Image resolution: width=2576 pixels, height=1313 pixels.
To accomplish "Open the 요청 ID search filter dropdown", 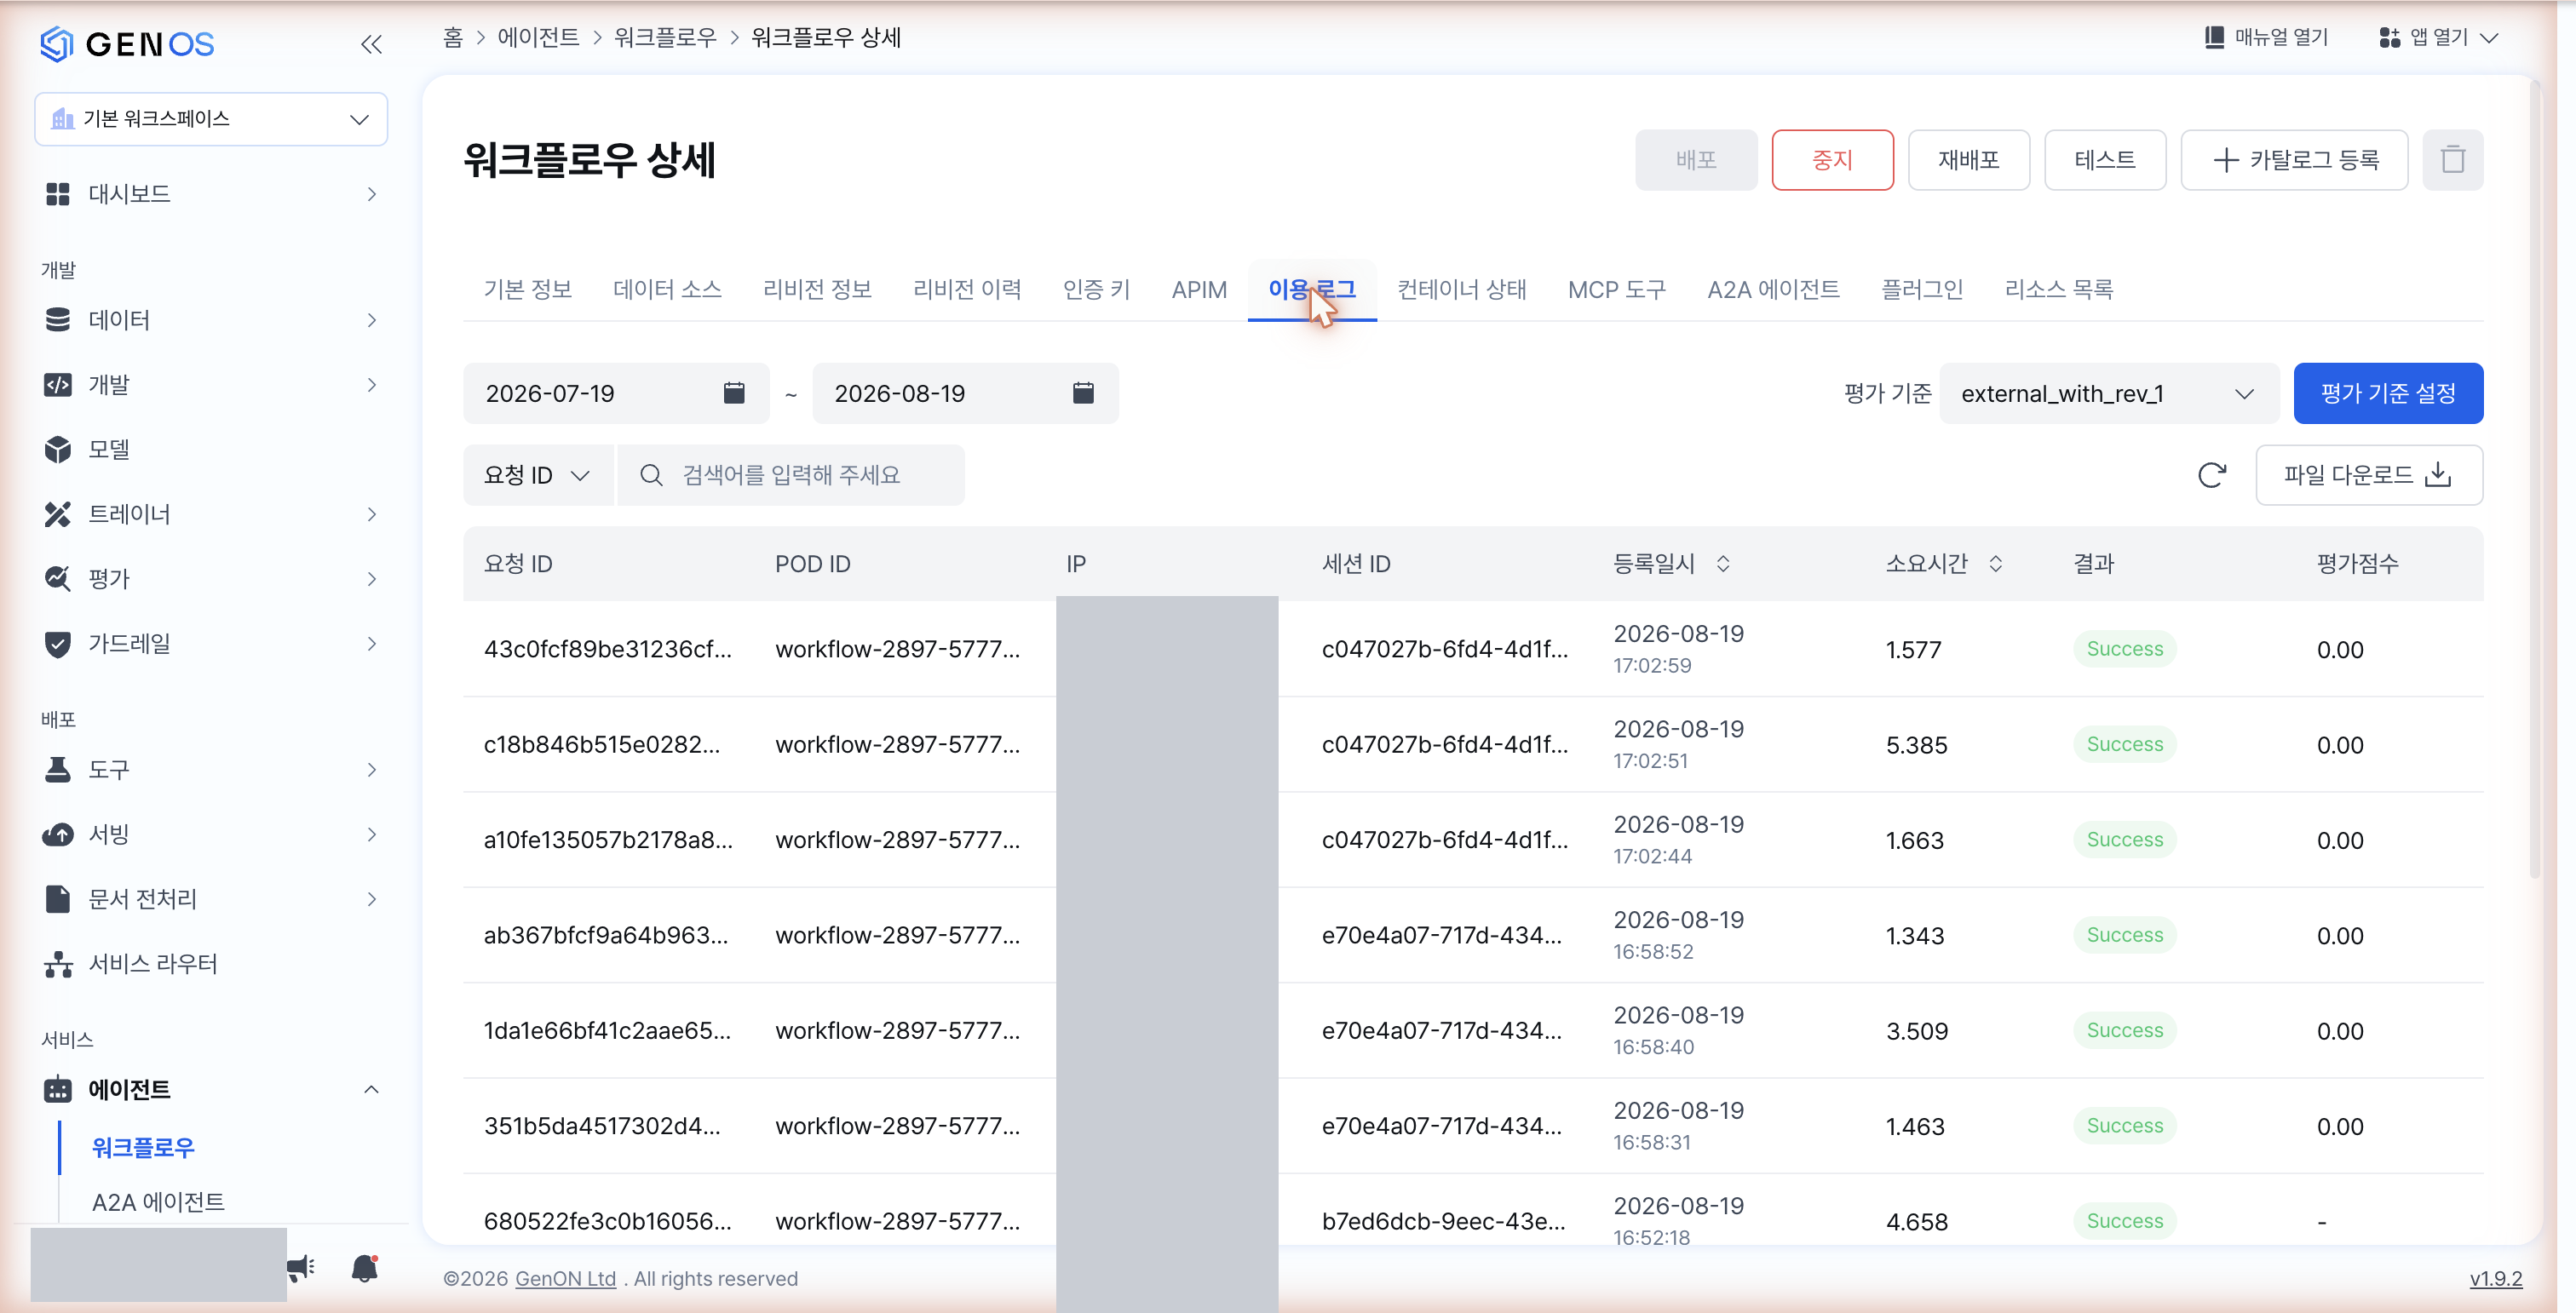I will (x=537, y=474).
